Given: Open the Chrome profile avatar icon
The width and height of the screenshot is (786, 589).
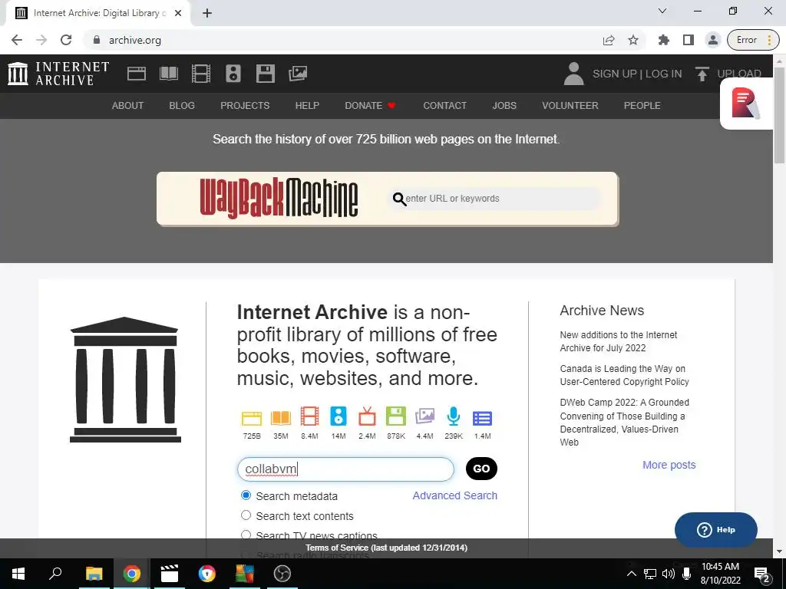Looking at the screenshot, I should click(x=713, y=40).
